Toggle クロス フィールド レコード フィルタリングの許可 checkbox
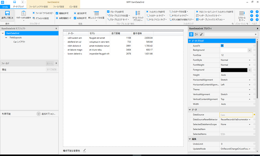This screenshot has height=156, width=260. (197, 12)
